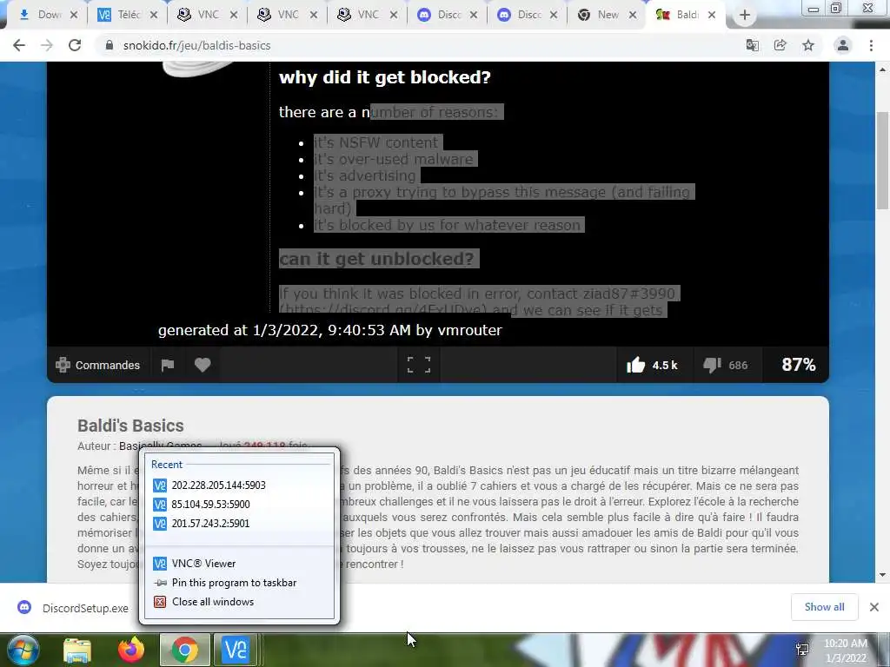
Task: Bookmark this page with the star
Action: click(808, 45)
